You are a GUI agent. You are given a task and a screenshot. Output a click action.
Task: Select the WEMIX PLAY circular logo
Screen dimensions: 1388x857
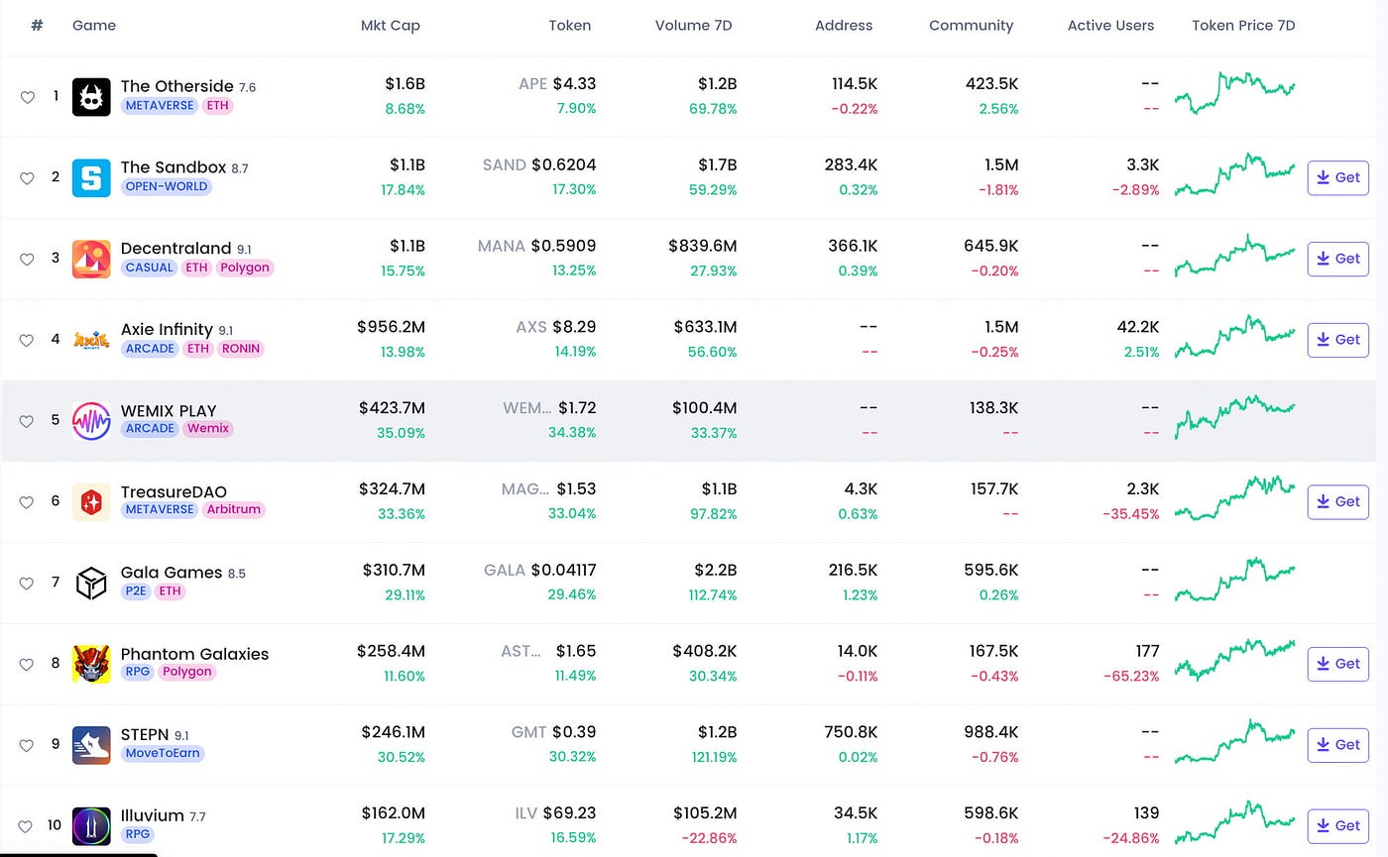pyautogui.click(x=91, y=421)
